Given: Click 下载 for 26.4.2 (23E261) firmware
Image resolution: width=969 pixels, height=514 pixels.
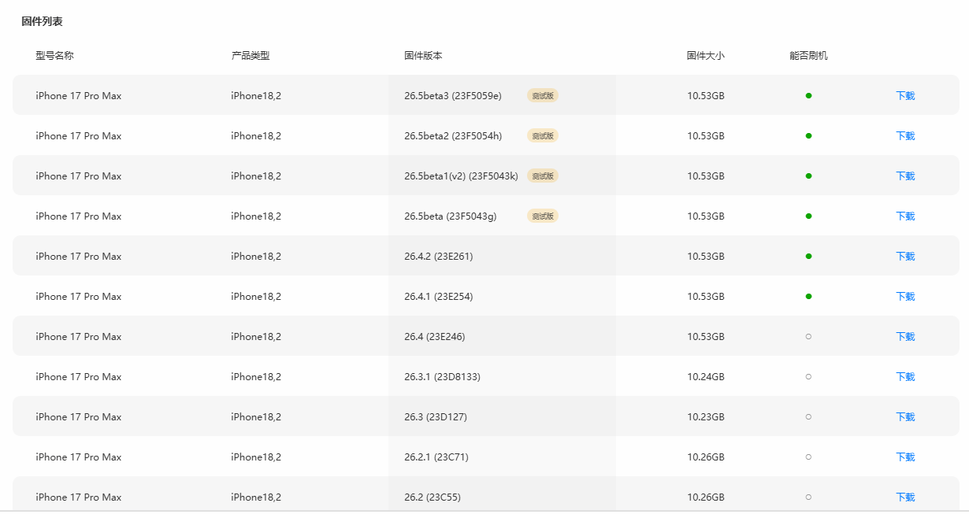Looking at the screenshot, I should coord(905,257).
